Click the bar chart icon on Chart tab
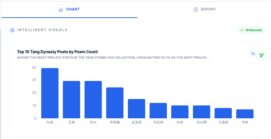 point(61,9)
